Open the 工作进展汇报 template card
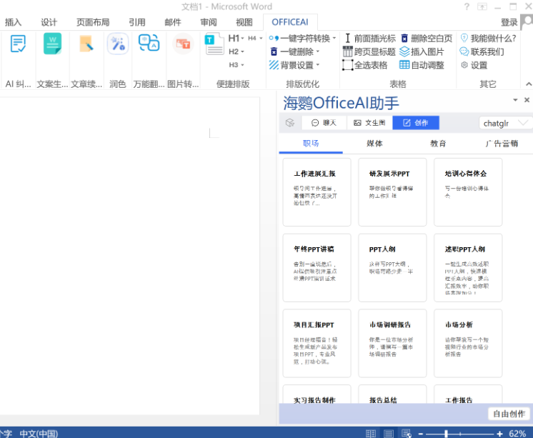Screen dimensions: 533x438 [x=317, y=192]
